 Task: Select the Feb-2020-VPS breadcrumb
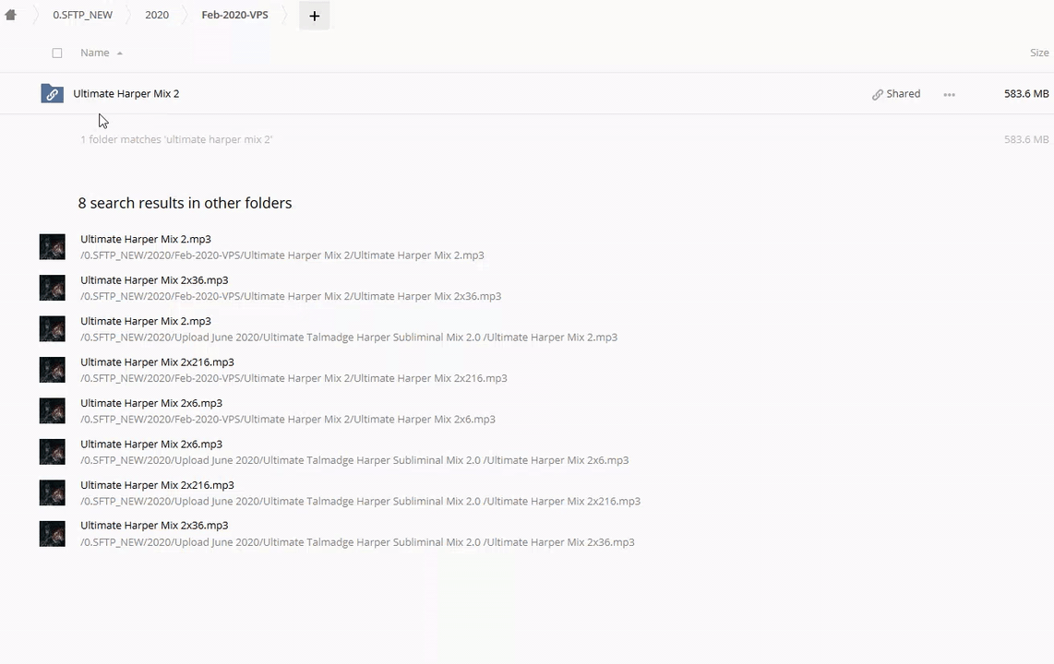pyautogui.click(x=234, y=16)
